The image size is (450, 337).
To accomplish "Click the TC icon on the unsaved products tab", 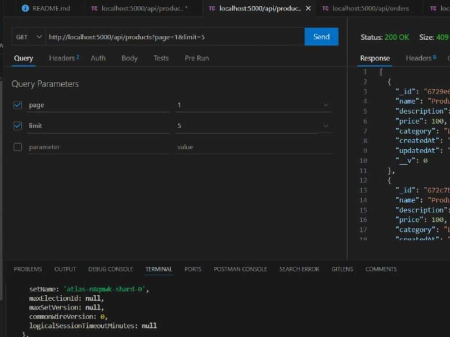I will click(94, 8).
